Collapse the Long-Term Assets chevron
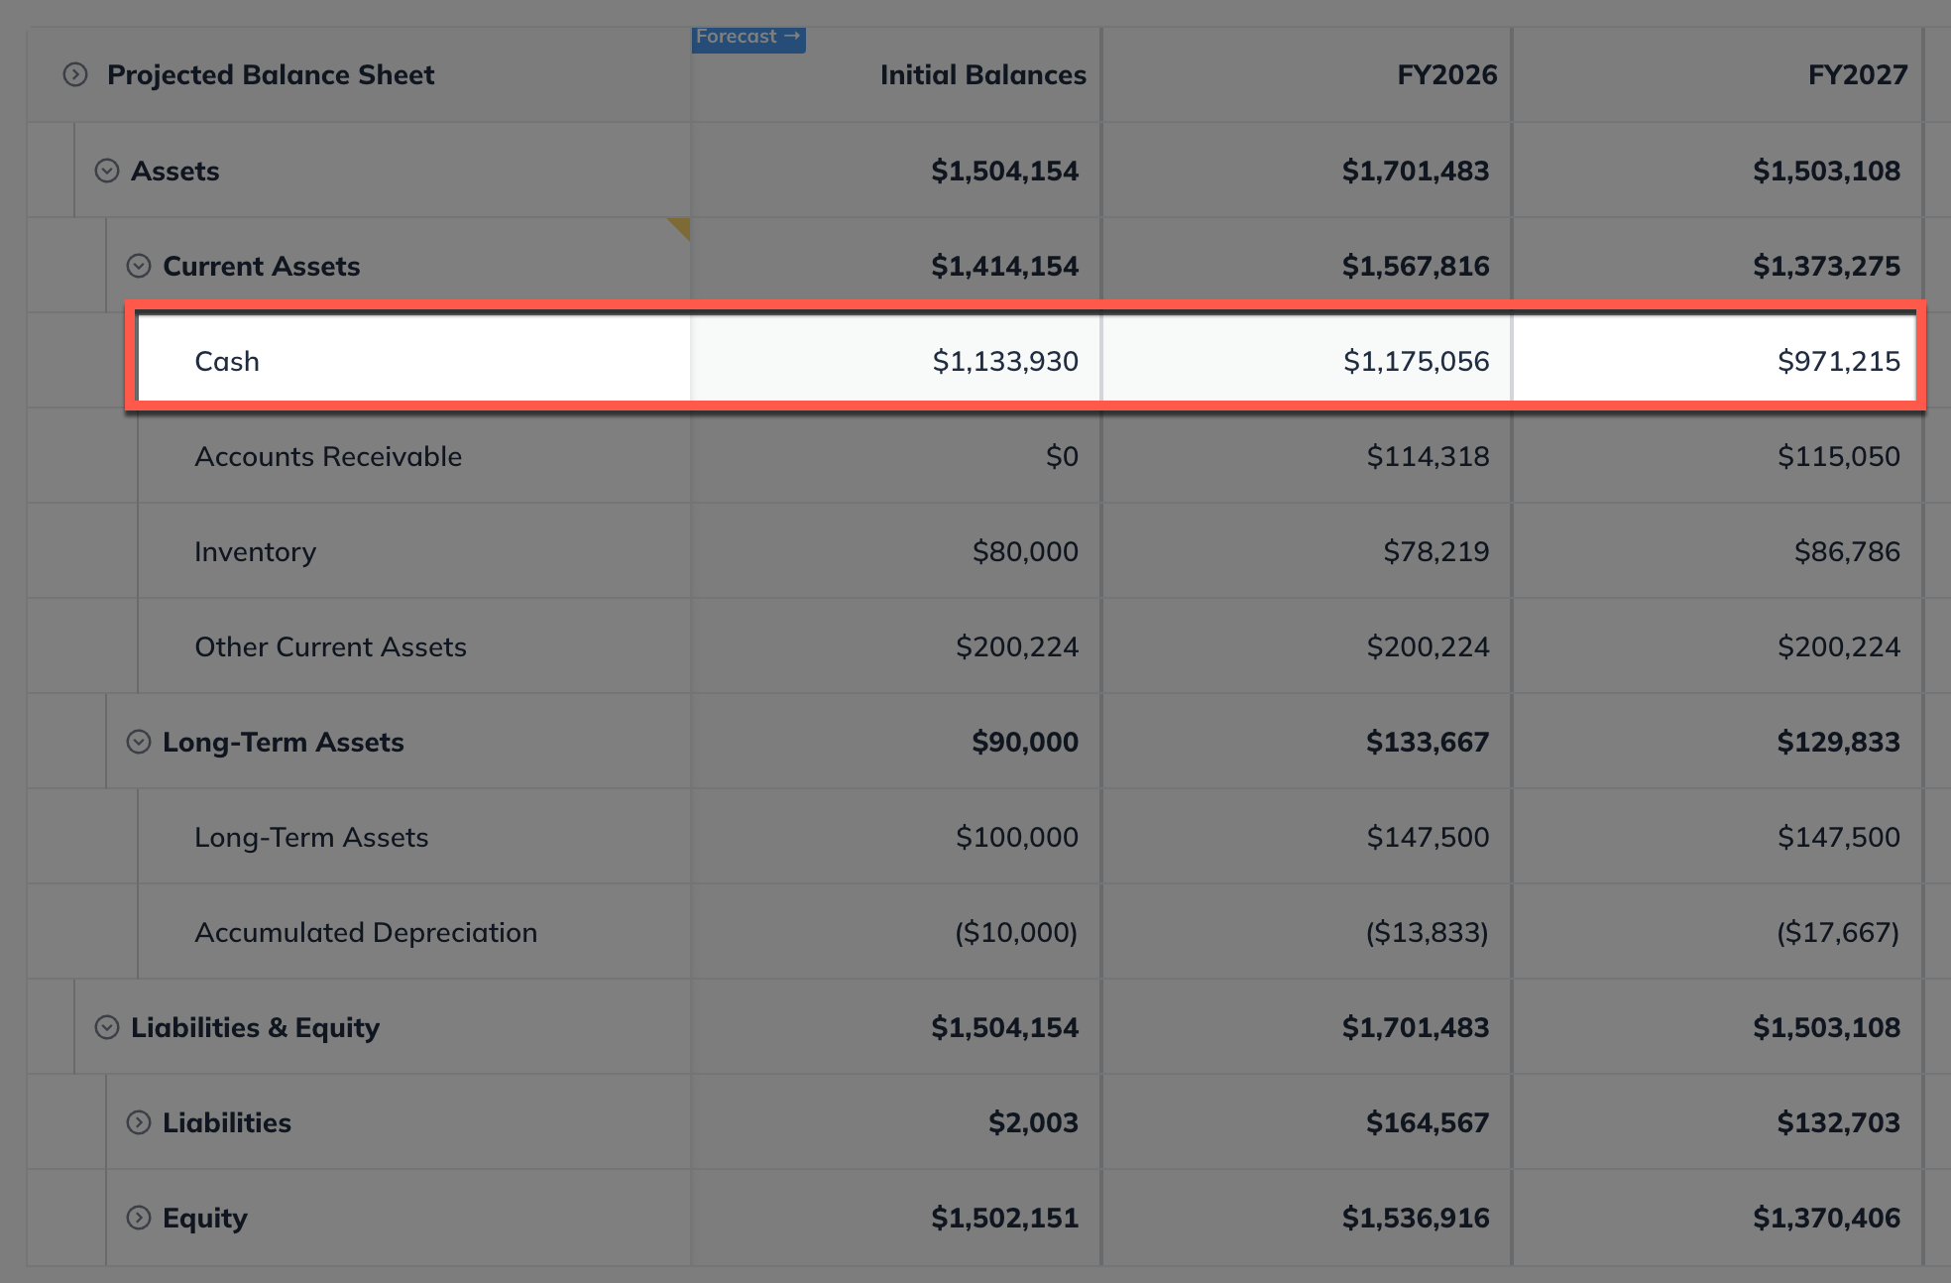 tap(139, 741)
